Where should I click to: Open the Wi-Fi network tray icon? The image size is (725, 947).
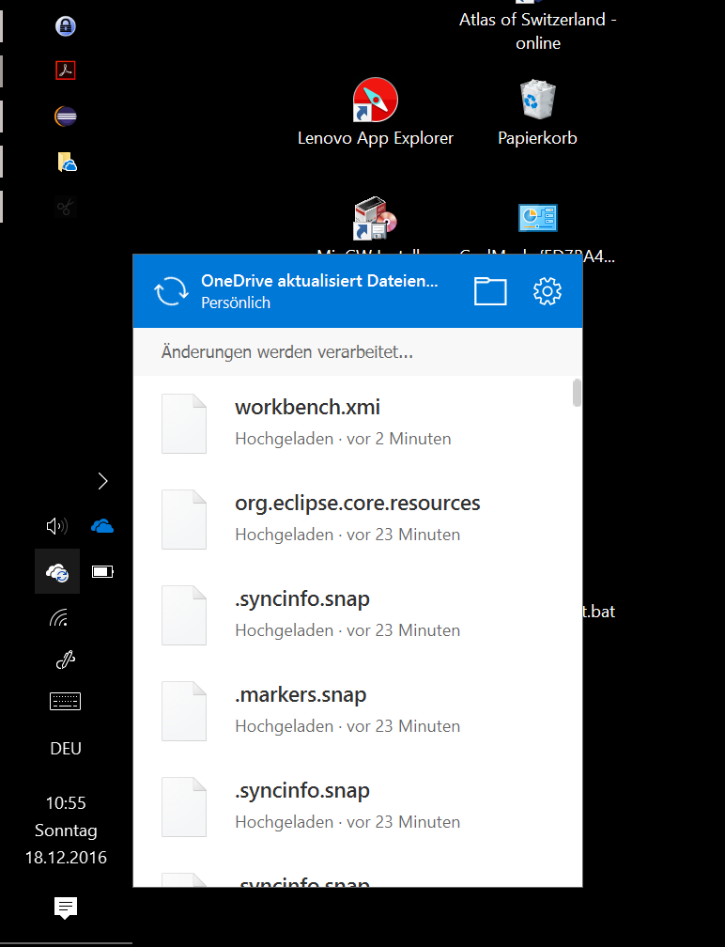(x=58, y=617)
